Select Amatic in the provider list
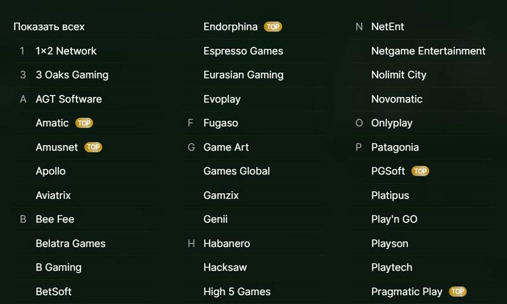 (52, 123)
